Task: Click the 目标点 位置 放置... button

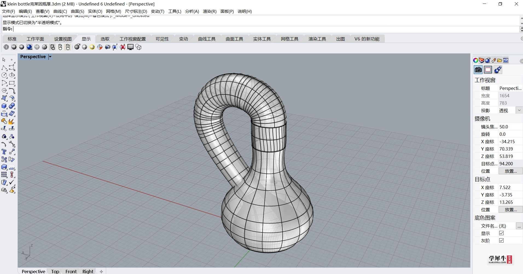Action: coord(510,210)
